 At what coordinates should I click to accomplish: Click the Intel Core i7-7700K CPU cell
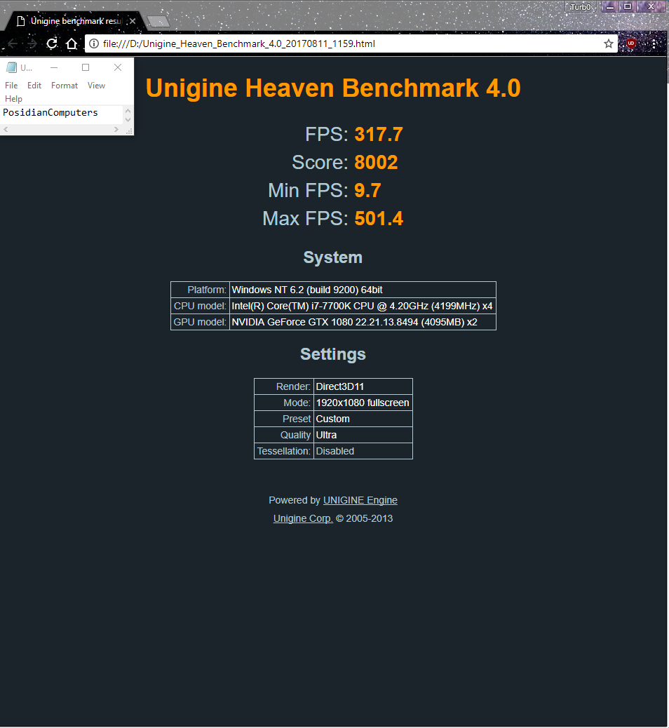363,306
